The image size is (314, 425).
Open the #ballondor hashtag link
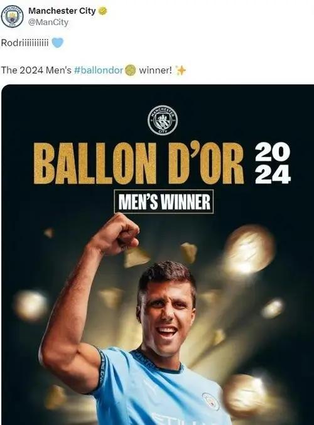(99, 70)
